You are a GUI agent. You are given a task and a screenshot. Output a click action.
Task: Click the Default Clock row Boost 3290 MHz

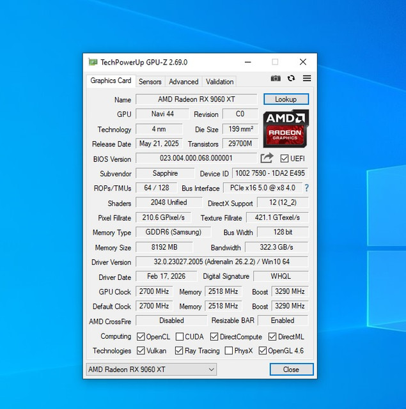290,306
